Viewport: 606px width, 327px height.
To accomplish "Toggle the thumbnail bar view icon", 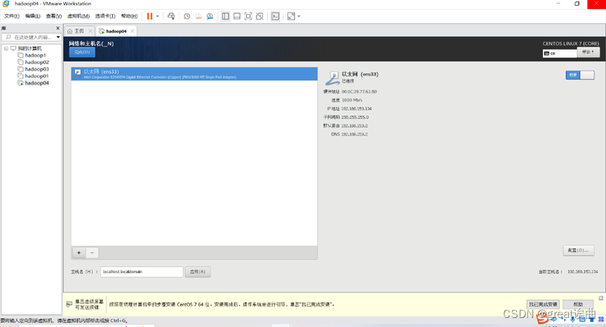I will (237, 16).
